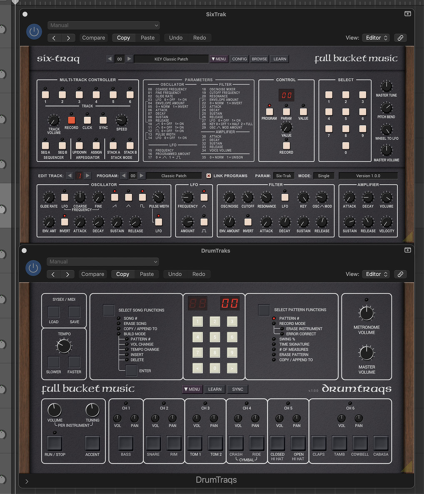Open DrumTraks View Editor dropdown
The width and height of the screenshot is (424, 494).
[x=376, y=274]
